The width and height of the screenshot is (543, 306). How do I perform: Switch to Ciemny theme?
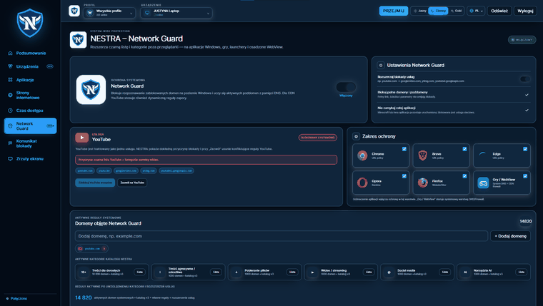(438, 11)
